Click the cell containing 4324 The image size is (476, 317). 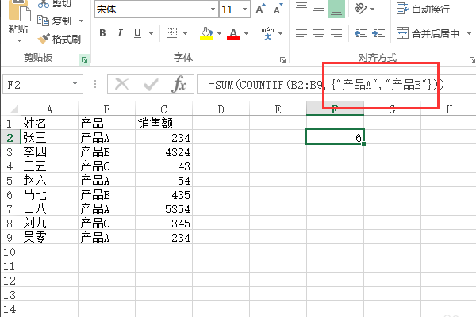pos(163,151)
